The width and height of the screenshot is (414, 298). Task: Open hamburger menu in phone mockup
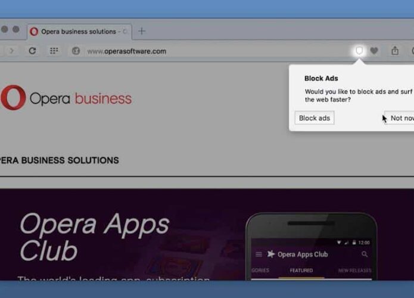259,254
